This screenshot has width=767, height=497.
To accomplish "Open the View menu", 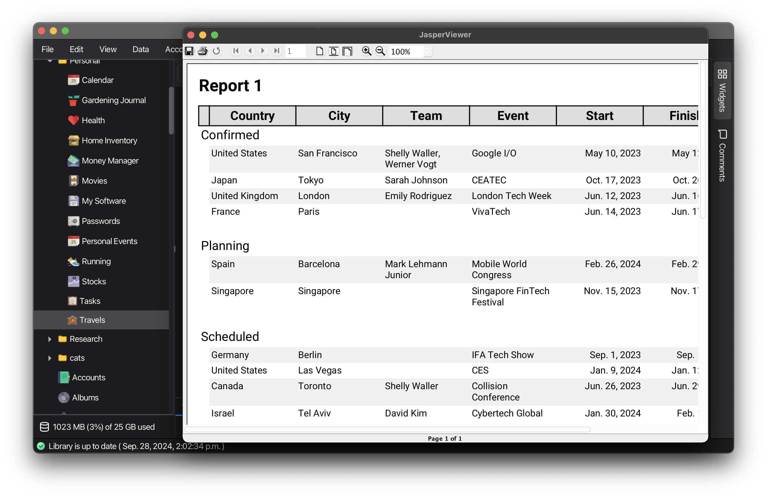I will click(108, 49).
